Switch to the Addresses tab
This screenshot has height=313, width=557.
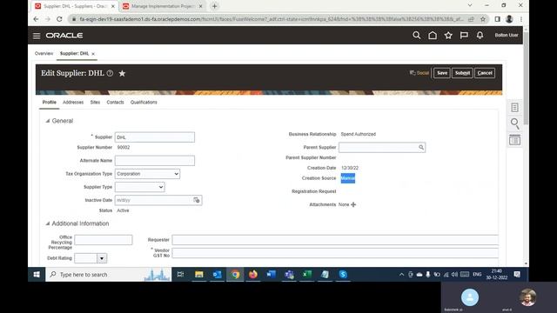pyautogui.click(x=73, y=103)
